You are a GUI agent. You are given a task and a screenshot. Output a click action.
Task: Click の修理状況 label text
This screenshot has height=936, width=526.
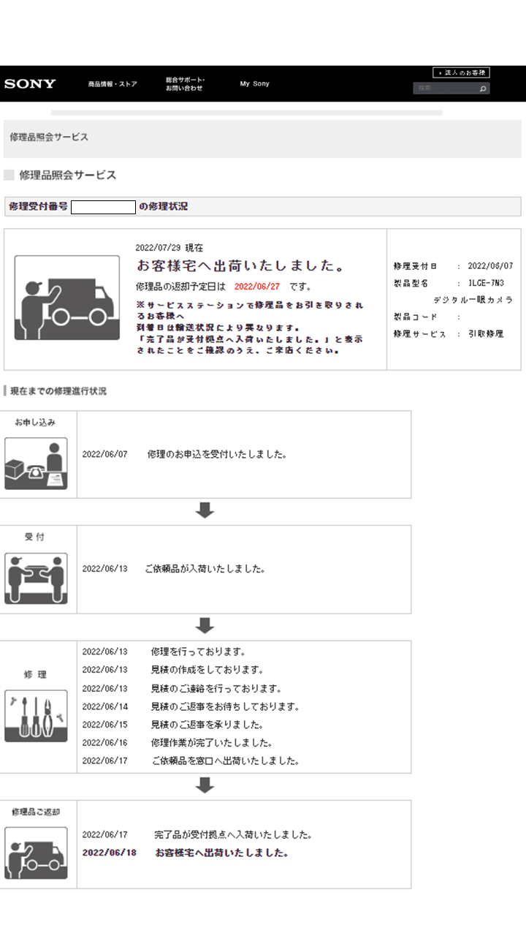point(163,207)
